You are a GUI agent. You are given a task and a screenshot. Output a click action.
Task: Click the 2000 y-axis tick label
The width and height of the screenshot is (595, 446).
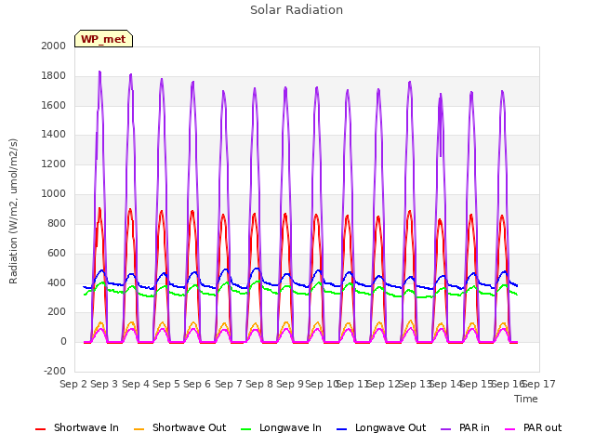point(54,46)
